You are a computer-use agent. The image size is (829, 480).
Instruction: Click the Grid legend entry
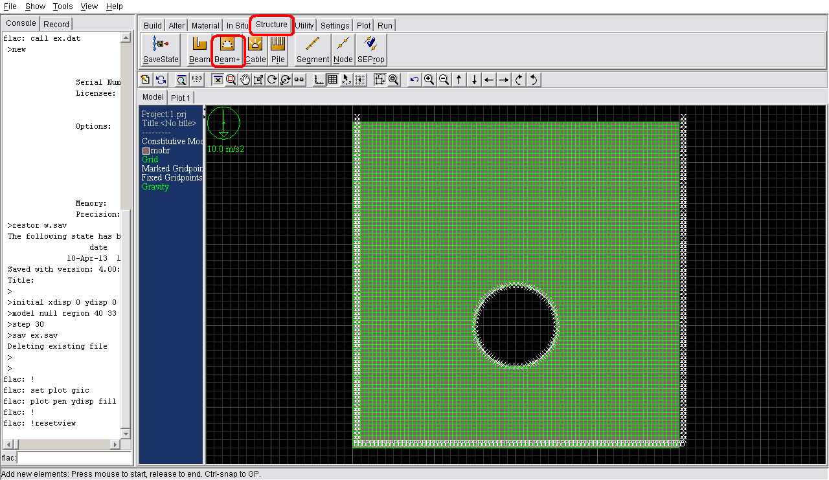pyautogui.click(x=150, y=160)
